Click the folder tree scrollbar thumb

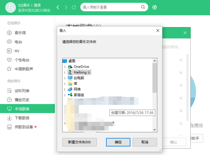point(155,78)
